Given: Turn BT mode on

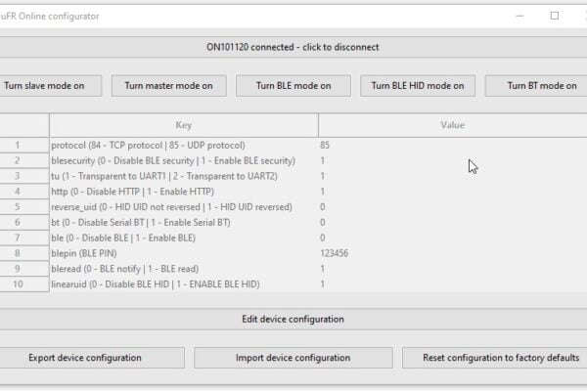Looking at the screenshot, I should (x=536, y=86).
